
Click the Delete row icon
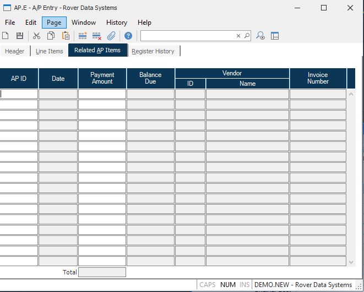coord(97,36)
